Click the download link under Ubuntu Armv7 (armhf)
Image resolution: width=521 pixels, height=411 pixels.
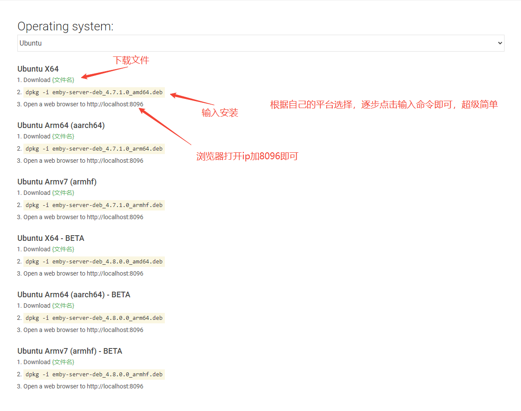[x=63, y=193]
